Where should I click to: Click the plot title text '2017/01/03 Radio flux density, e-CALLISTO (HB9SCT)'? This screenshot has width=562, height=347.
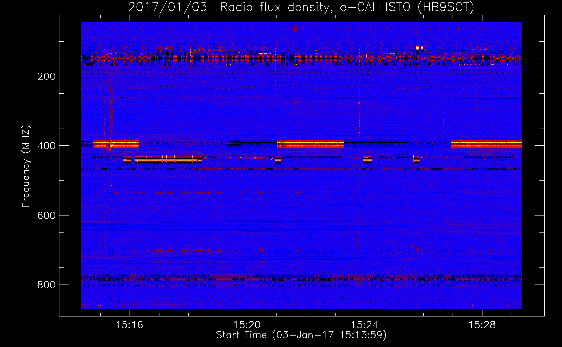coord(301,7)
